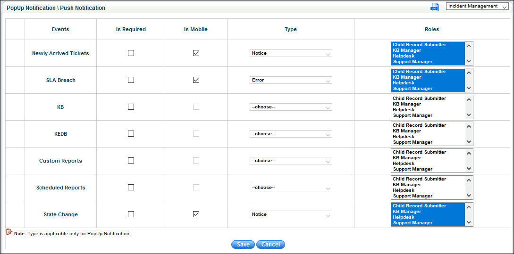
Task: Click the Is Required column header
Action: (131, 29)
